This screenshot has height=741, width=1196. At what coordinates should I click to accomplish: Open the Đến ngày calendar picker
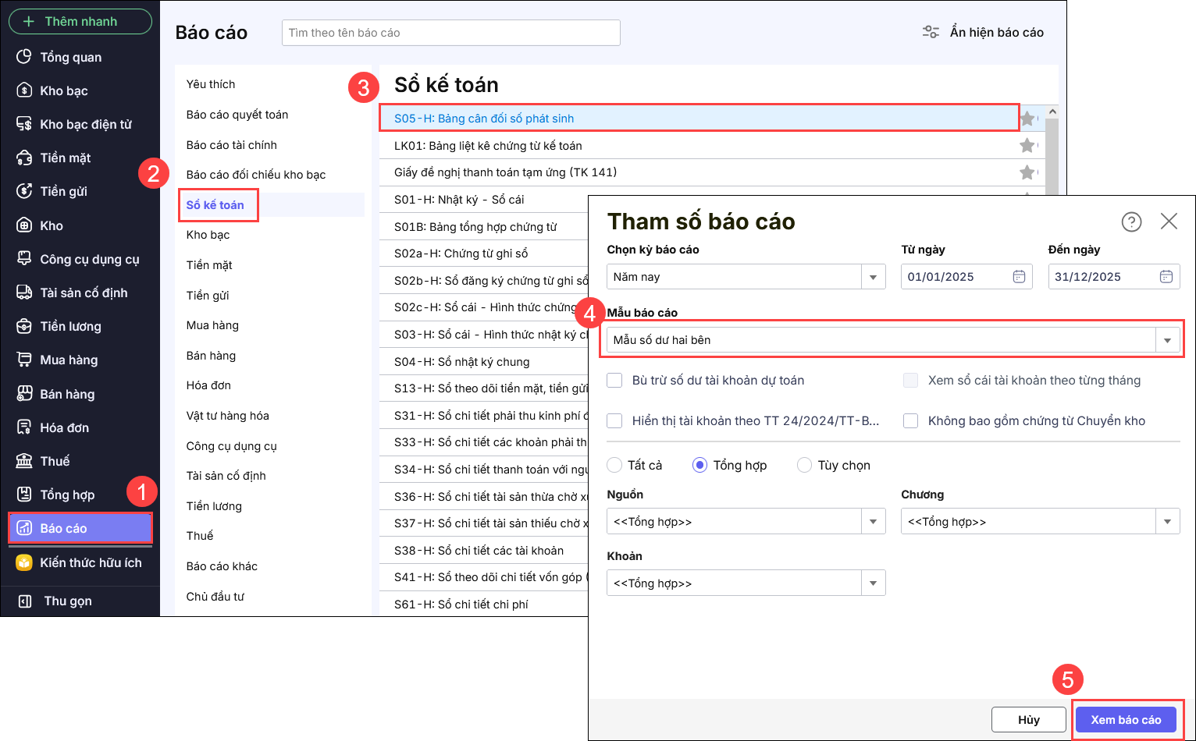coord(1166,277)
